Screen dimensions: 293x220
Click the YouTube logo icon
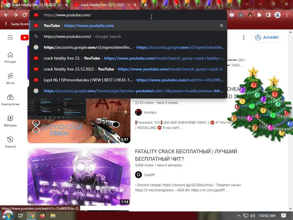click(x=25, y=38)
